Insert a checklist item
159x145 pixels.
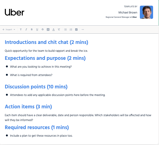(x=76, y=29)
